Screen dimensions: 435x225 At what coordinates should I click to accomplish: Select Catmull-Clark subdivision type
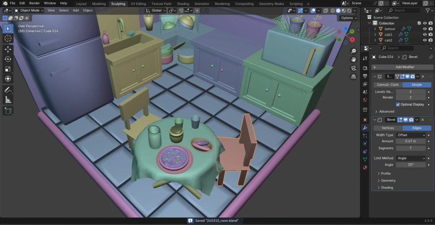[388, 84]
